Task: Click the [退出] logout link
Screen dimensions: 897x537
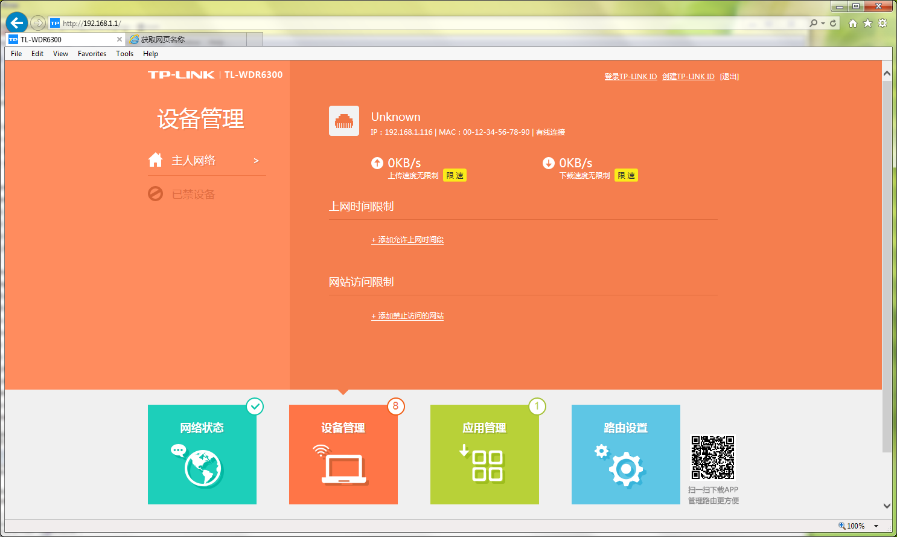Action: 729,77
